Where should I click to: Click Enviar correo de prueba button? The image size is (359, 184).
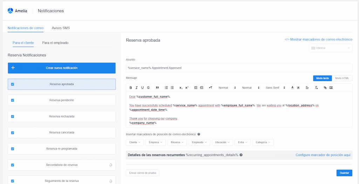pos(143,173)
